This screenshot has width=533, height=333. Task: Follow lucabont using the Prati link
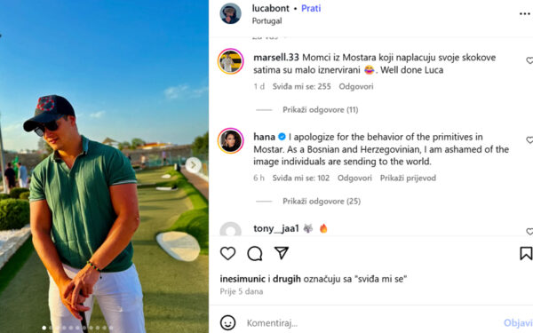(311, 9)
